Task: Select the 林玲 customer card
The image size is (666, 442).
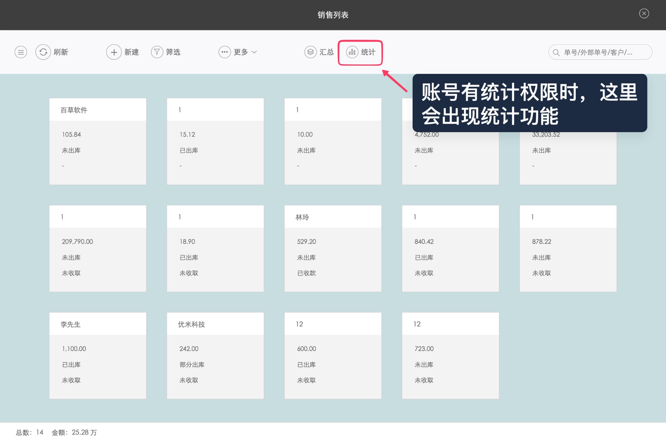Action: pos(333,248)
